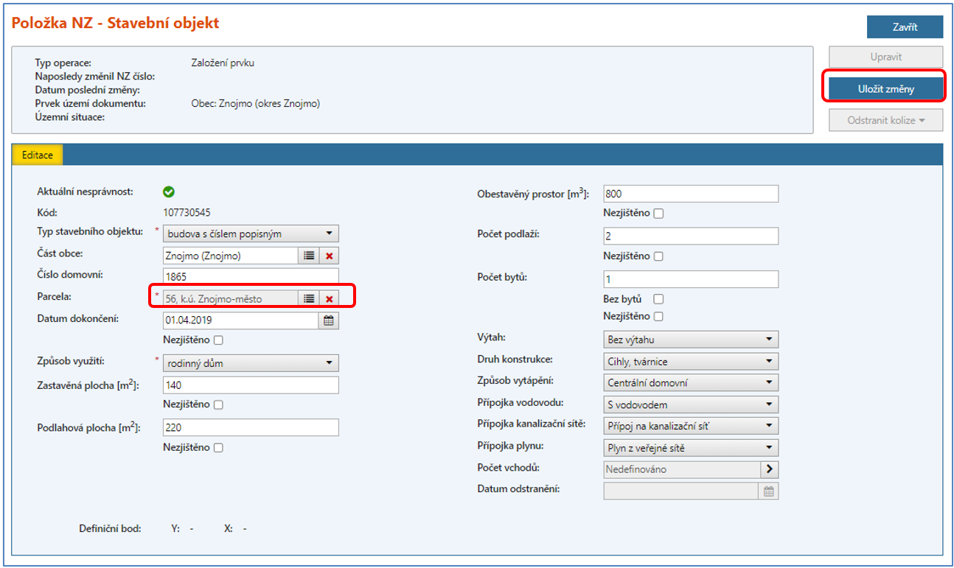Open calendar for Datum odstranění
This screenshot has height=568, width=954.
pos(769,491)
